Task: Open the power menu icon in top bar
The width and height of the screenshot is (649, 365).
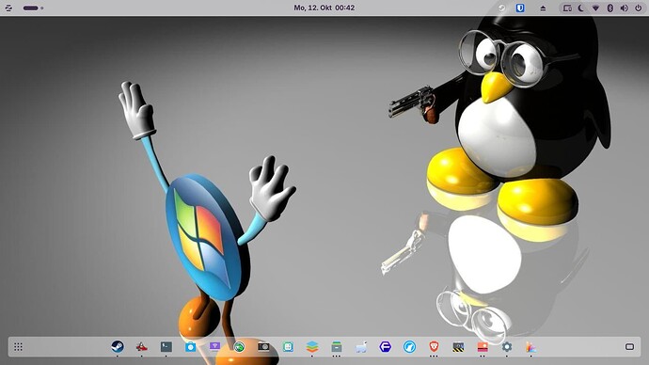Action: pyautogui.click(x=639, y=8)
